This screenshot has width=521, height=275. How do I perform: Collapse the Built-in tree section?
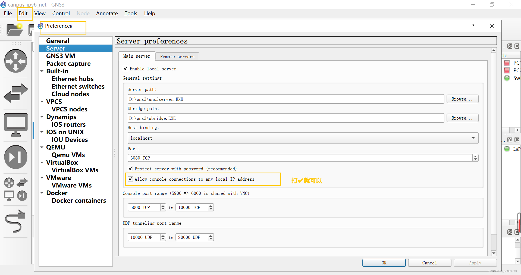42,71
